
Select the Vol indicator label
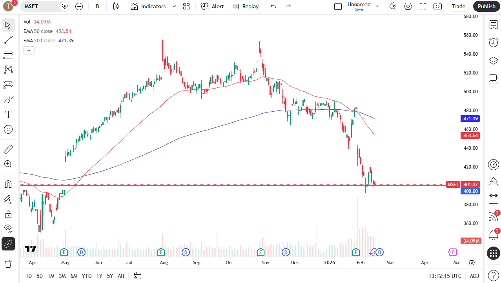(27, 22)
